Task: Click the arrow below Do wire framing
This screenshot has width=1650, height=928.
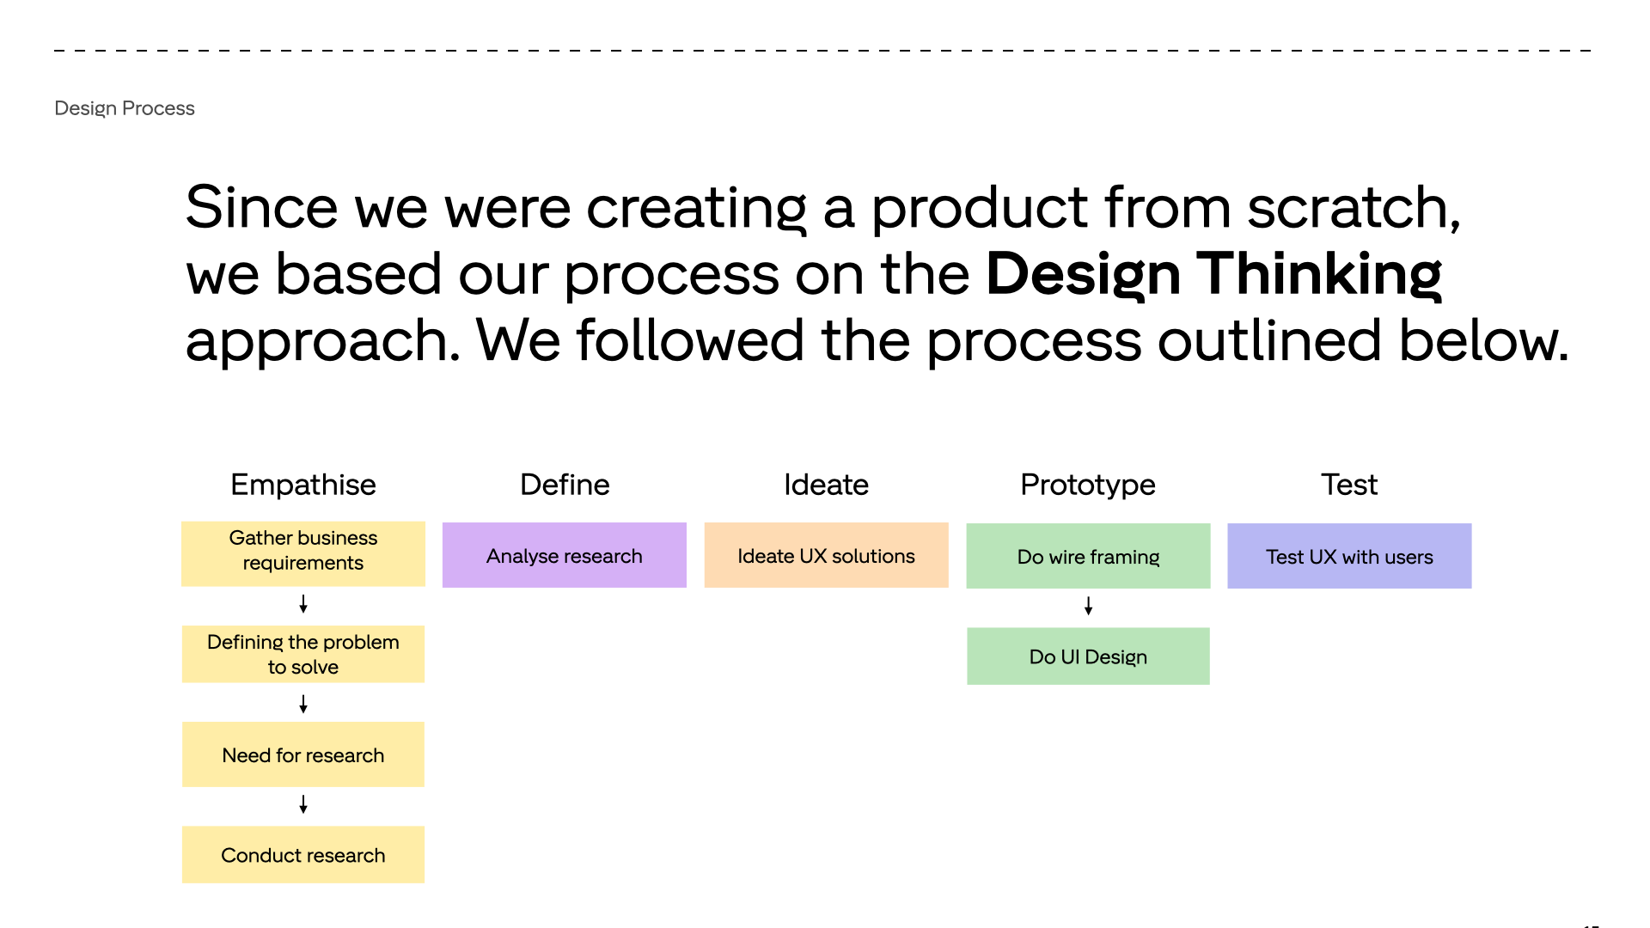Action: coord(1088,606)
